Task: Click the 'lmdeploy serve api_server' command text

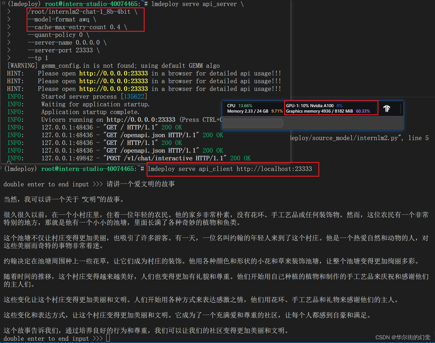Action: point(194,4)
